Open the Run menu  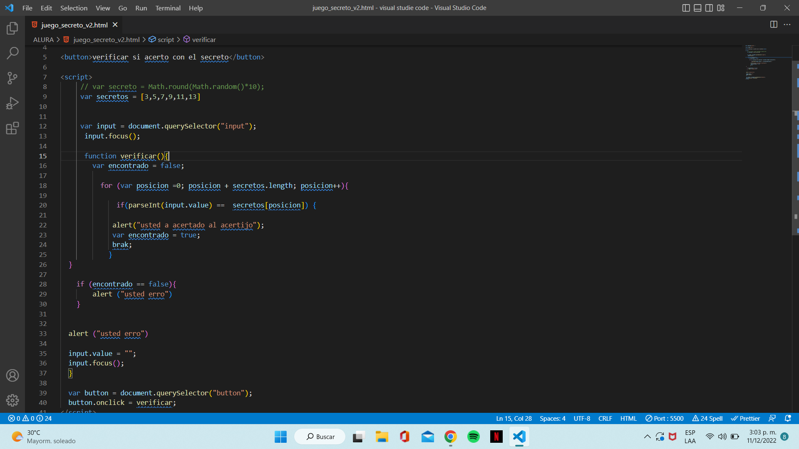click(x=141, y=8)
